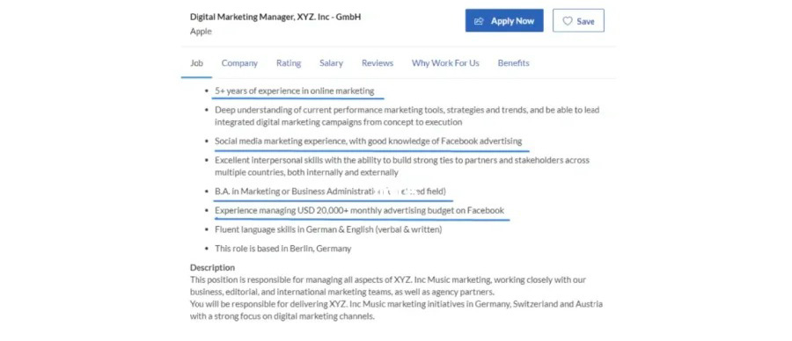
Task: Click '5+ years of experience in online marketing'
Action: 295,91
